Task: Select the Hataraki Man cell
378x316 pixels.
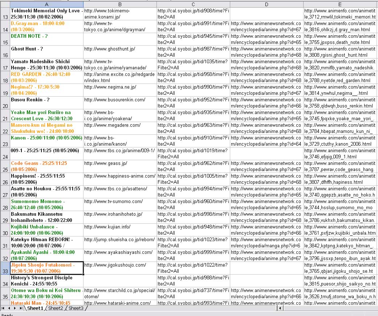Action: pos(46,303)
